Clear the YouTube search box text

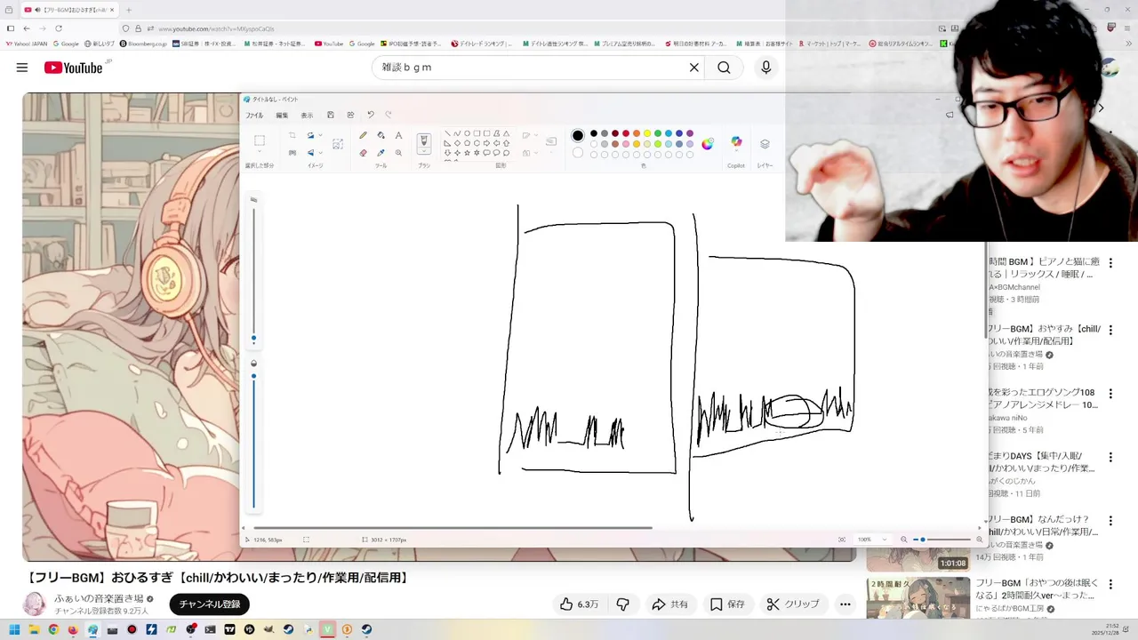694,68
